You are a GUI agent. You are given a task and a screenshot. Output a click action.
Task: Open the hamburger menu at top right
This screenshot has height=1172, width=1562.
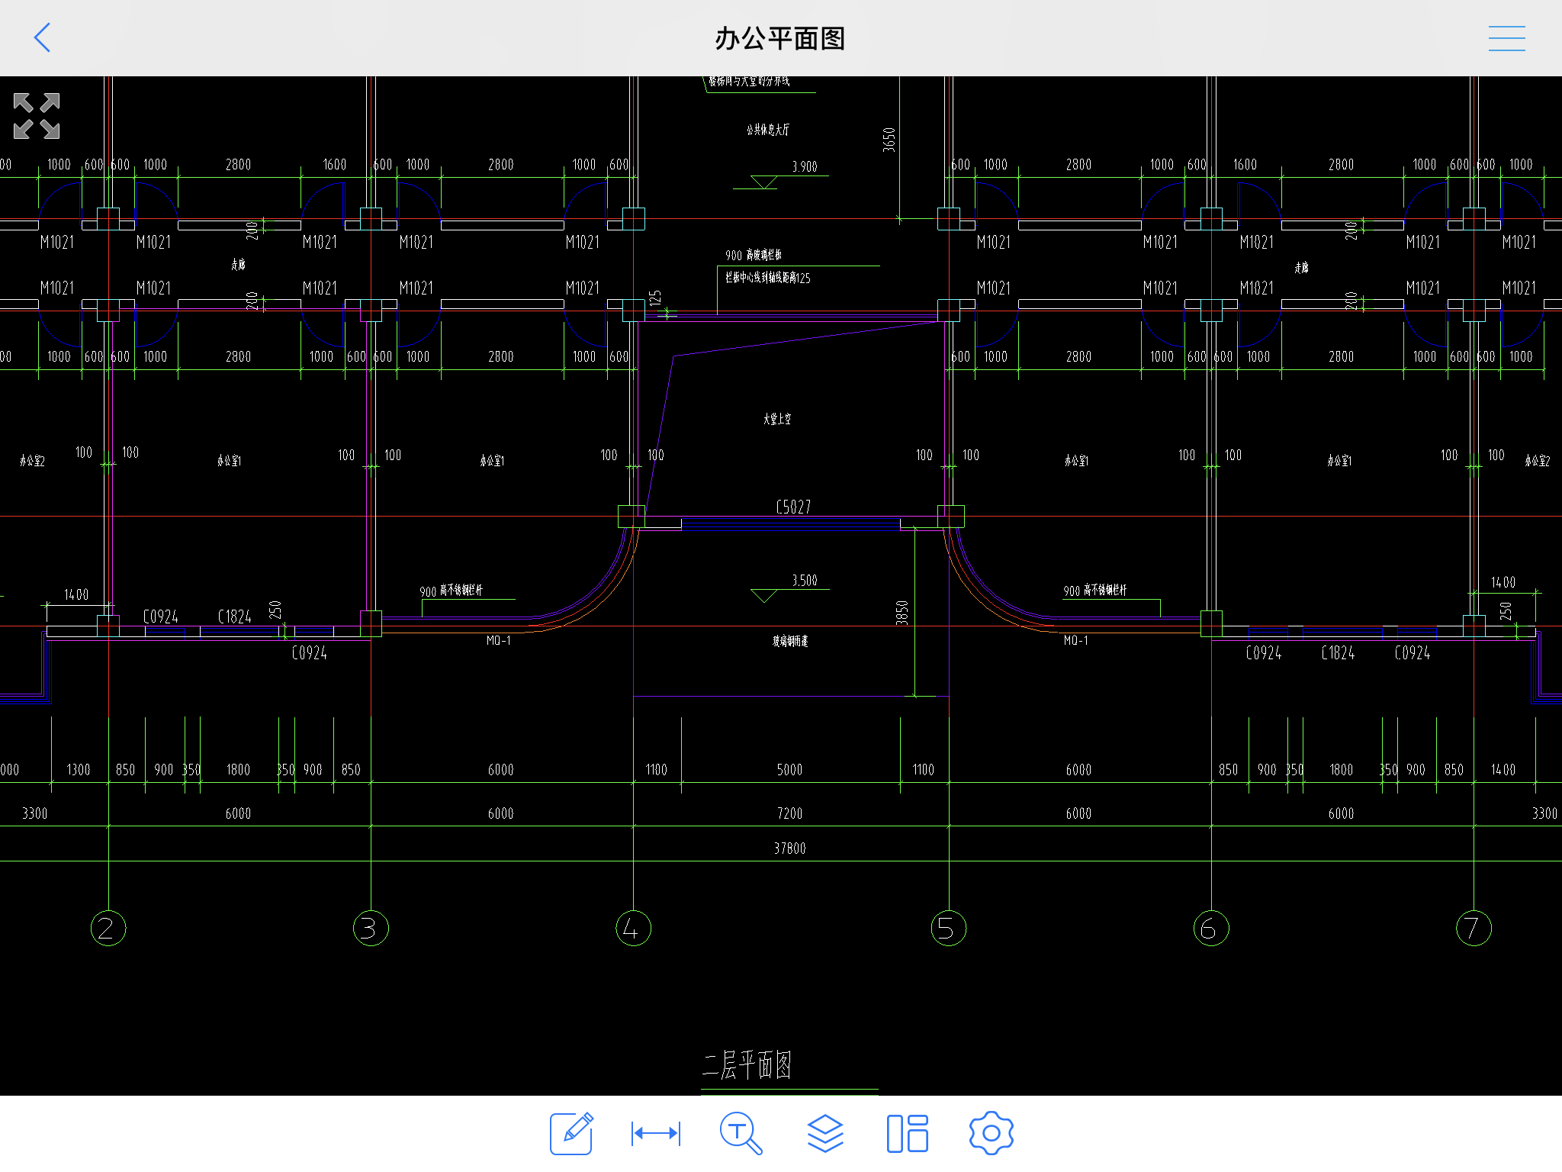click(x=1506, y=38)
